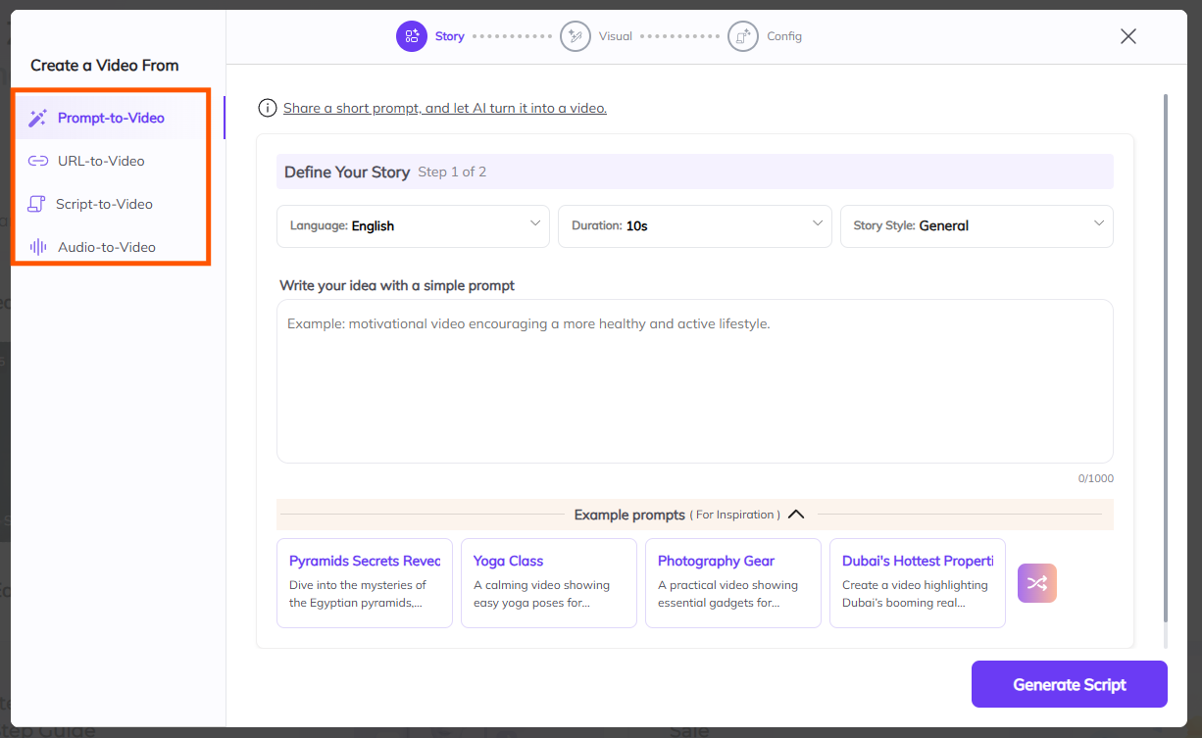Click the 'Define Your Story' heading
Screen dimensions: 1202x738
[347, 172]
